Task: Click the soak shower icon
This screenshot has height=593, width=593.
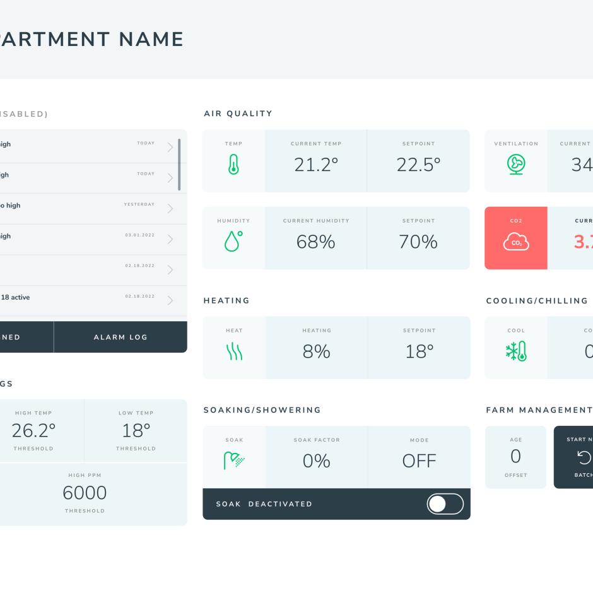Action: (234, 461)
